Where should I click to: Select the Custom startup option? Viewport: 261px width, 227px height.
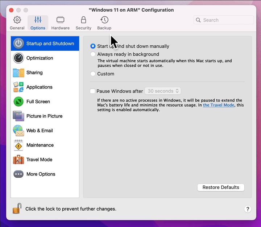(93, 74)
